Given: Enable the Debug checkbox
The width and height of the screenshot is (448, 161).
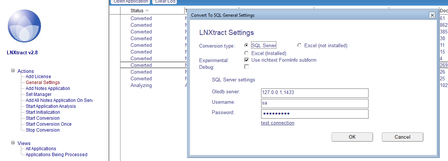Looking at the screenshot, I should tap(246, 67).
